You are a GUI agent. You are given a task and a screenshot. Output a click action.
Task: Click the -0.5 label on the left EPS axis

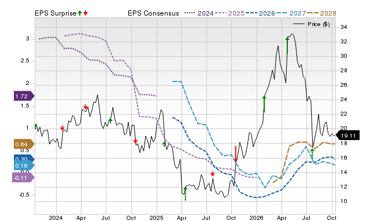click(x=24, y=195)
